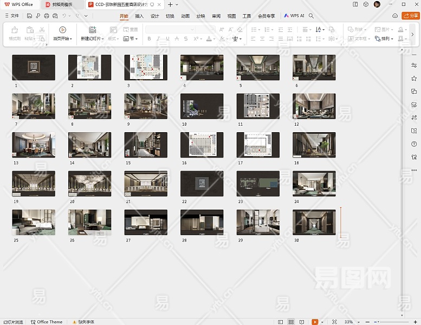
Task: Click the star icon in right sidebar
Action: [414, 79]
